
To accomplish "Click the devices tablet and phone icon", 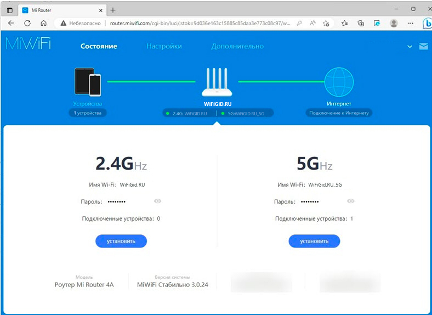I will [88, 82].
